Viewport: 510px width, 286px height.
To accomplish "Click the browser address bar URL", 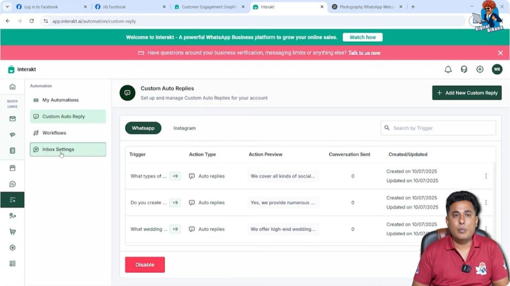I will click(x=94, y=21).
